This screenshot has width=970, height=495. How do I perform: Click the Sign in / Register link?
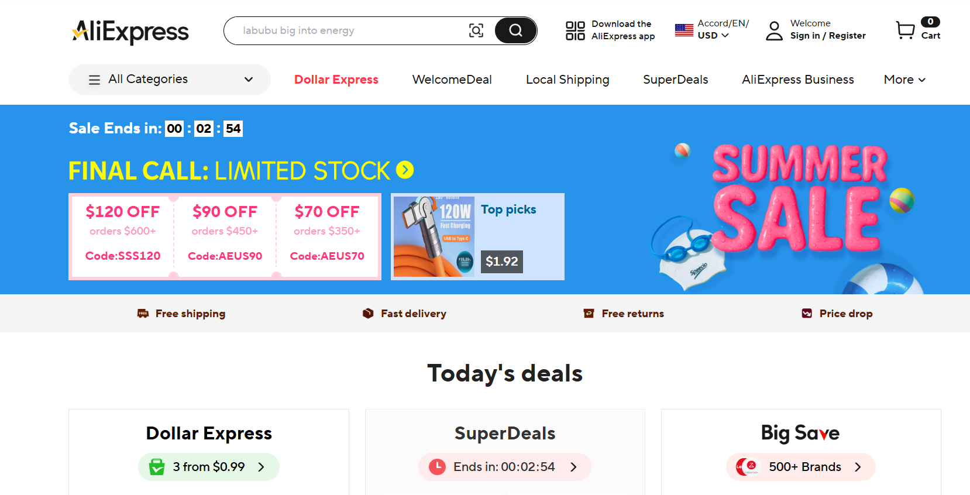[x=828, y=35]
